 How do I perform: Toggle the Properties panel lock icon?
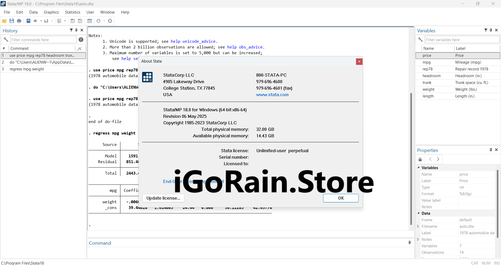420,159
